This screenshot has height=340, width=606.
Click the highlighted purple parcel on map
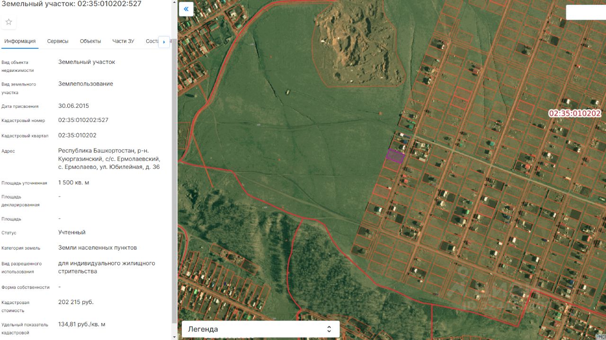pos(395,156)
